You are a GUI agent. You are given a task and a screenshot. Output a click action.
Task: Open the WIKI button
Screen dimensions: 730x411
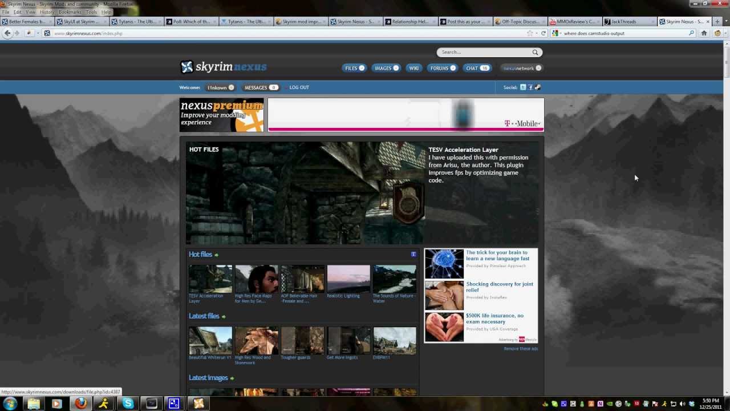point(414,68)
